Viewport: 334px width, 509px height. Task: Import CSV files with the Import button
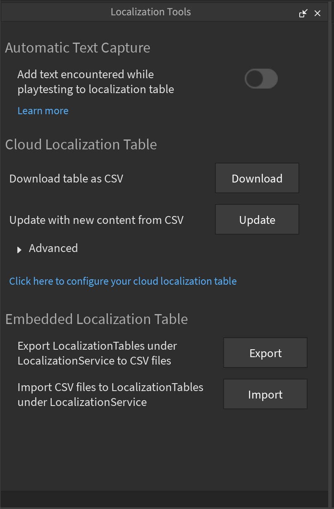point(265,394)
